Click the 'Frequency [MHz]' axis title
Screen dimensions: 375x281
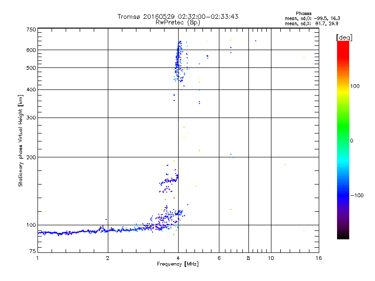(x=178, y=264)
